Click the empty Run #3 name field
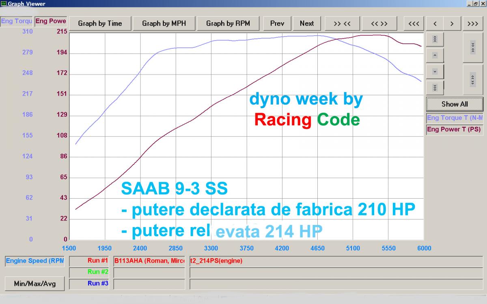The width and height of the screenshot is (487, 304). coord(149,284)
